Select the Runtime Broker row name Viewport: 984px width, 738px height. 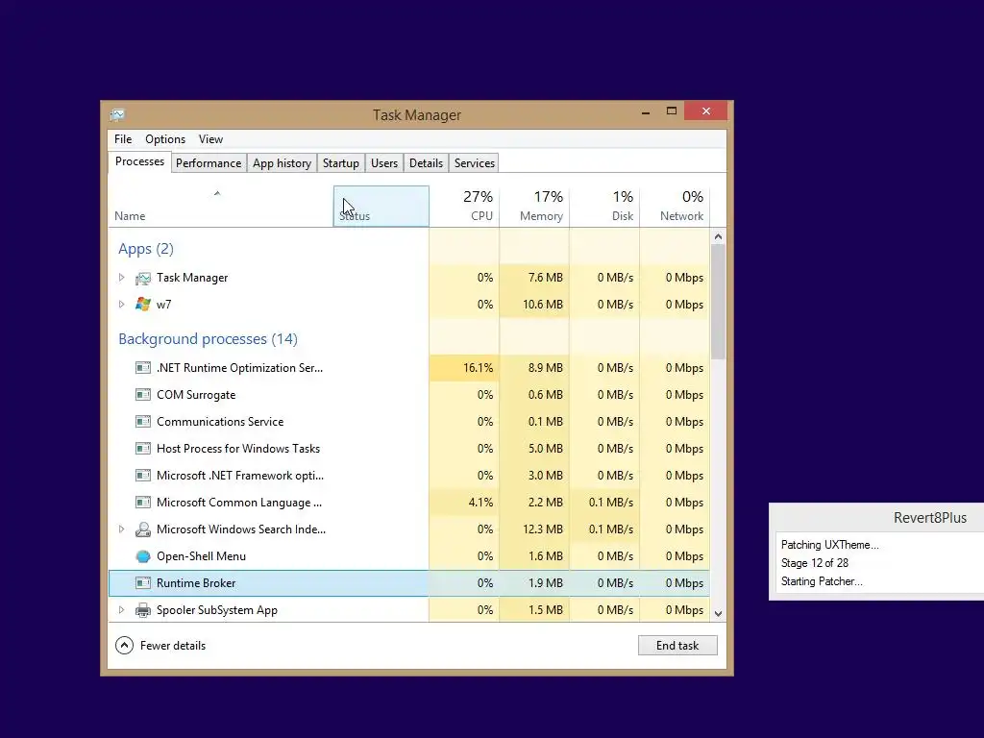coord(196,583)
